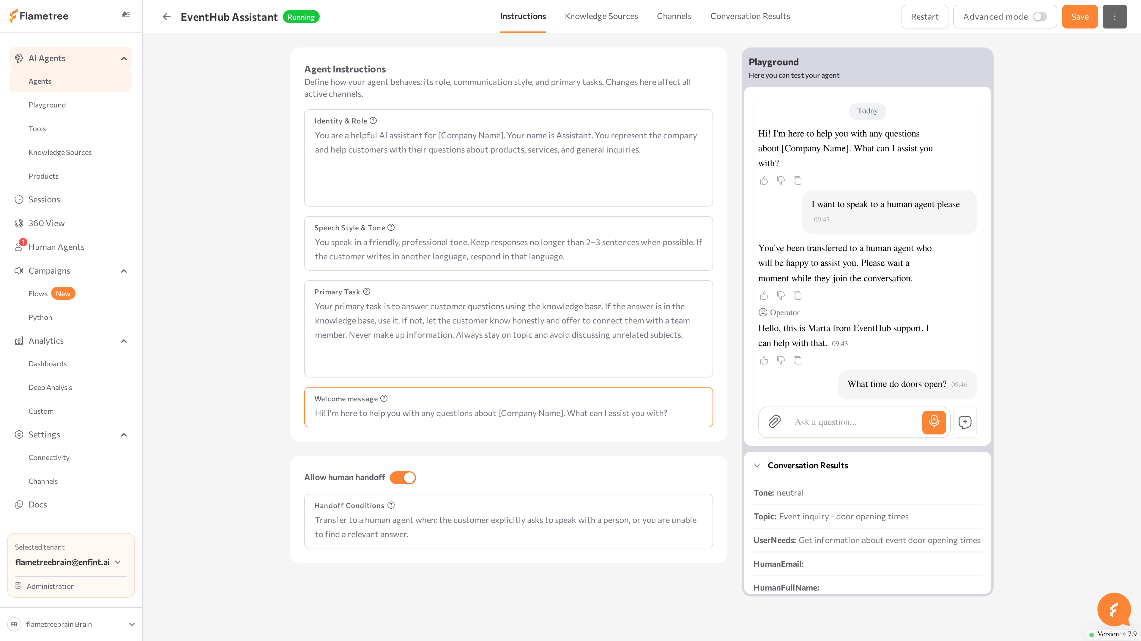Collapse the sidebar using the top icon
This screenshot has width=1141, height=641.
125,15
